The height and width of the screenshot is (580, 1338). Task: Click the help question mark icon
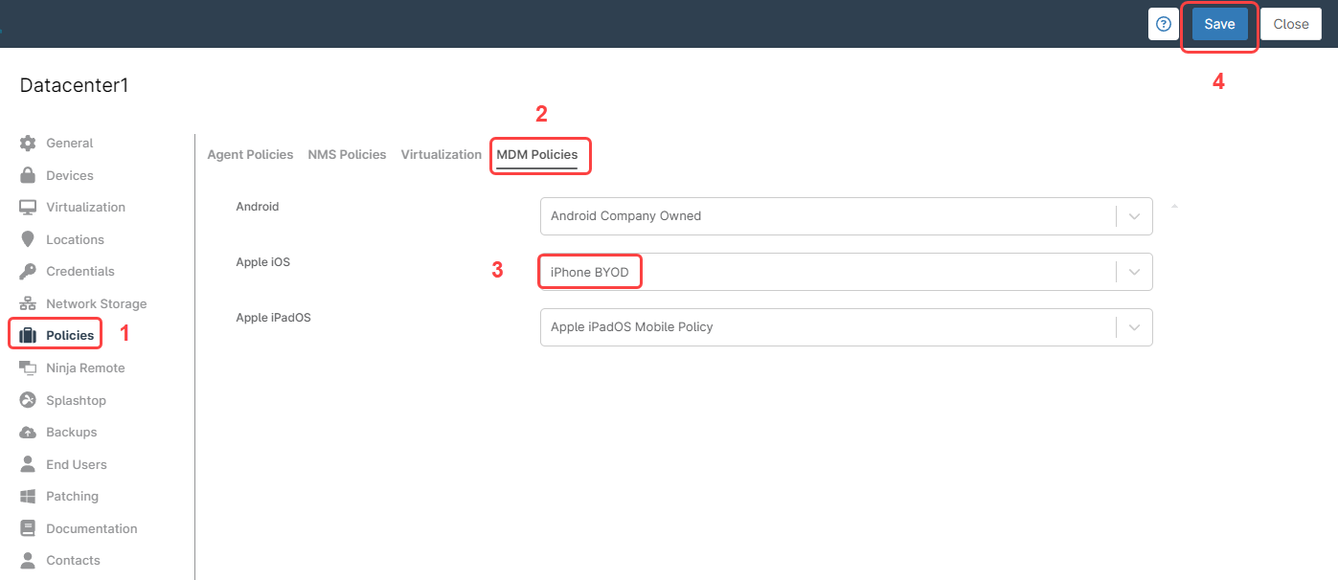(1164, 24)
